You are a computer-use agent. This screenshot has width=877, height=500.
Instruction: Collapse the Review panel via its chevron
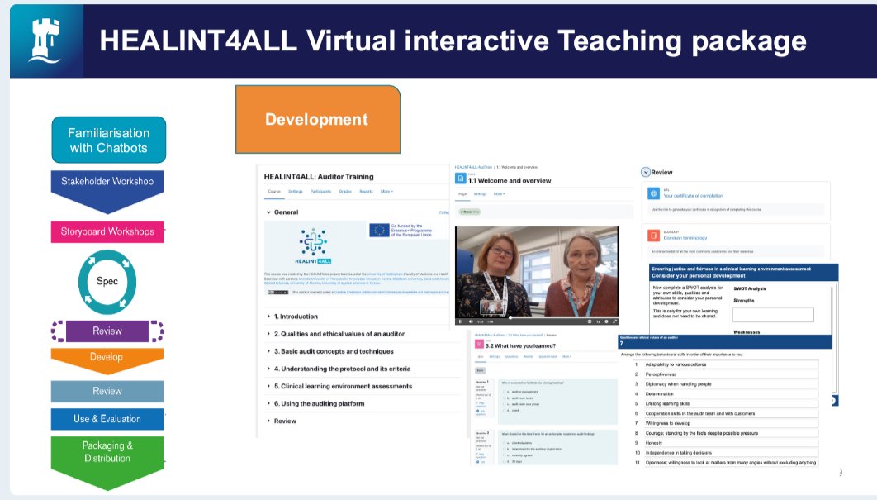pos(645,172)
